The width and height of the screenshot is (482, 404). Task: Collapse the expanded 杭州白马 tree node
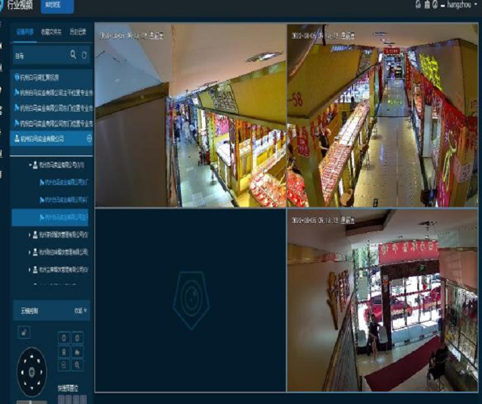pos(29,165)
